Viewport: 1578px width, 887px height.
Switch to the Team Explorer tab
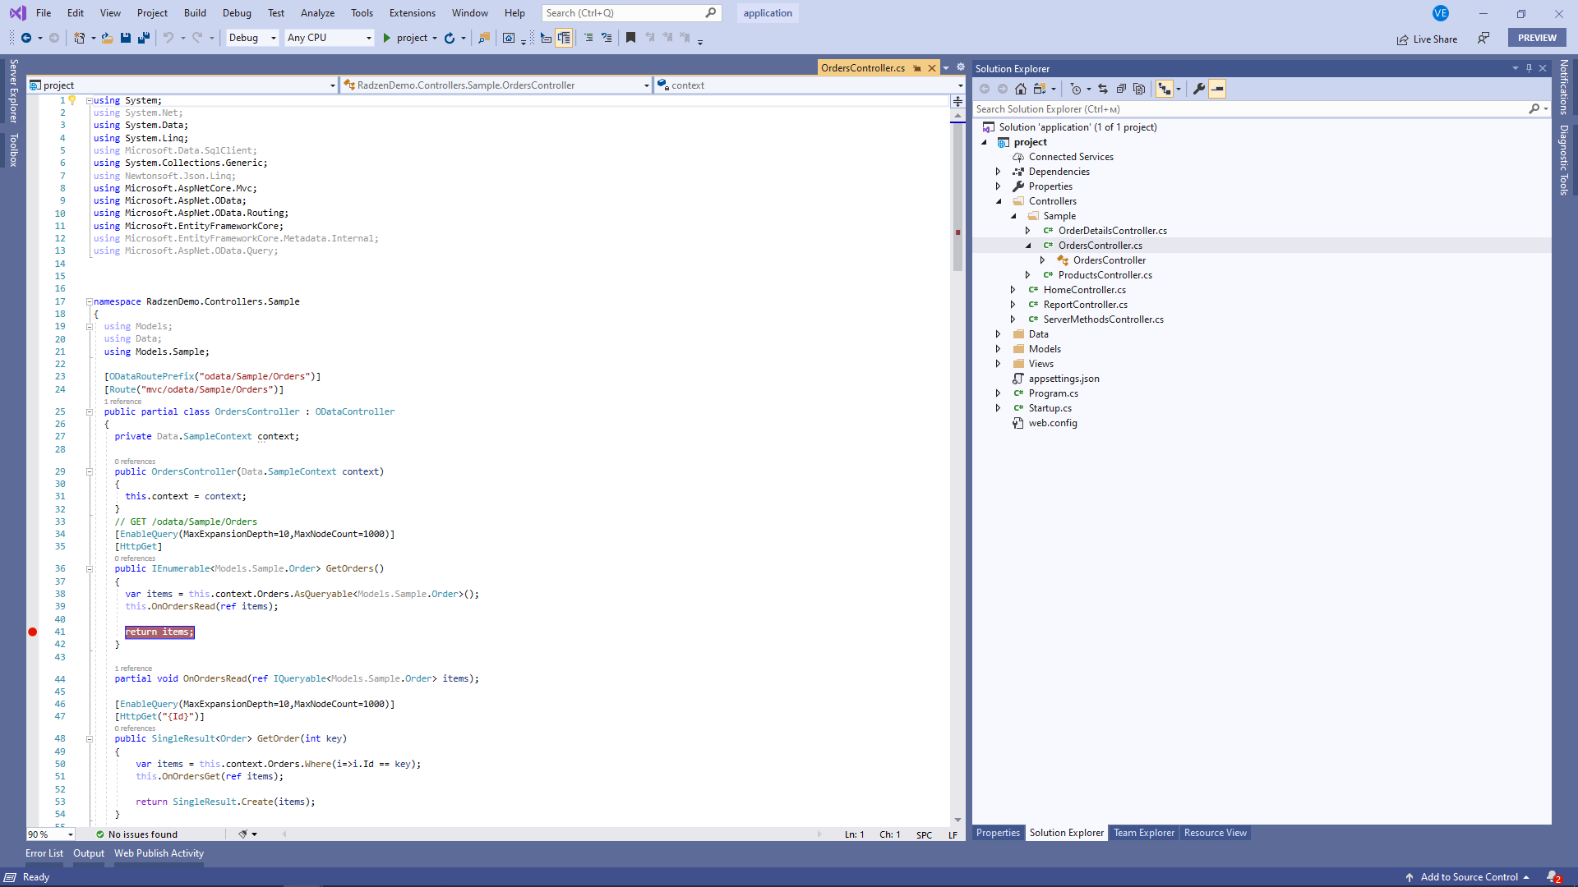[1144, 833]
